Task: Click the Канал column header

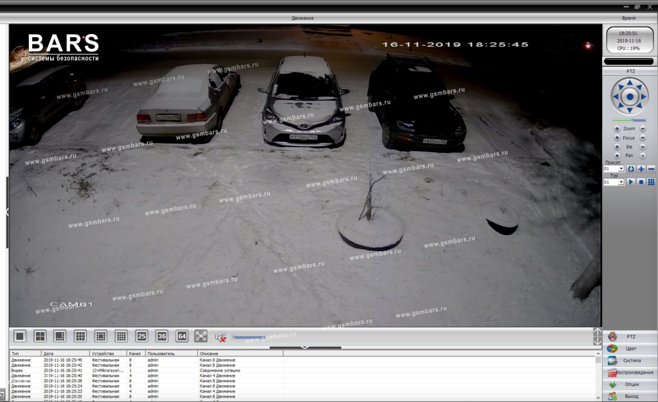Action: click(136, 353)
